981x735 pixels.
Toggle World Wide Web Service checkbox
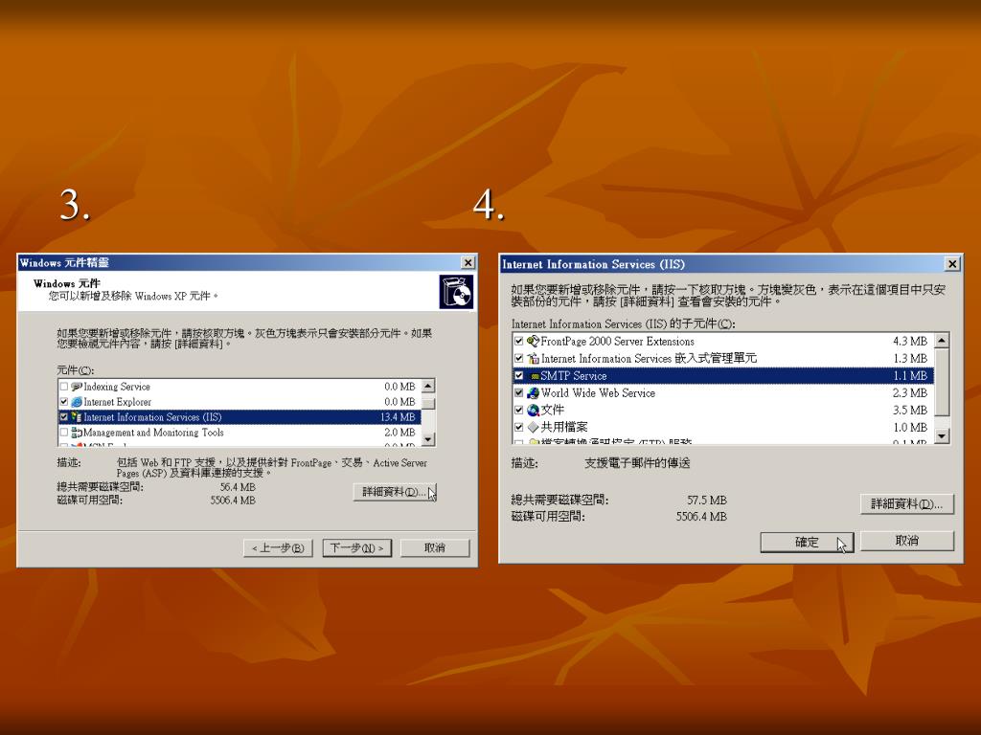click(518, 393)
